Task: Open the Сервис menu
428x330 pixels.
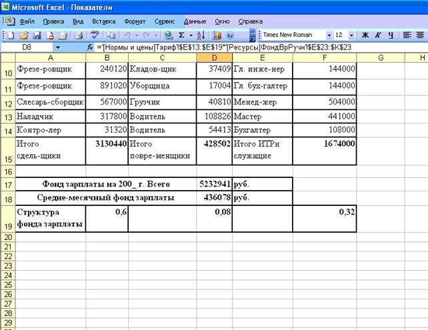Action: (x=164, y=21)
